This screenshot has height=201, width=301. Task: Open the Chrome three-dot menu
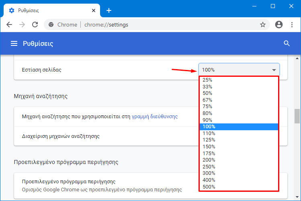(x=292, y=25)
